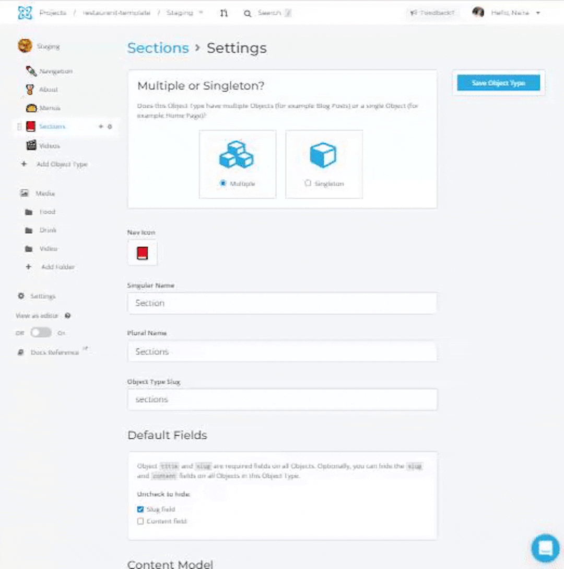Go to Sections breadcrumb link

coord(158,48)
